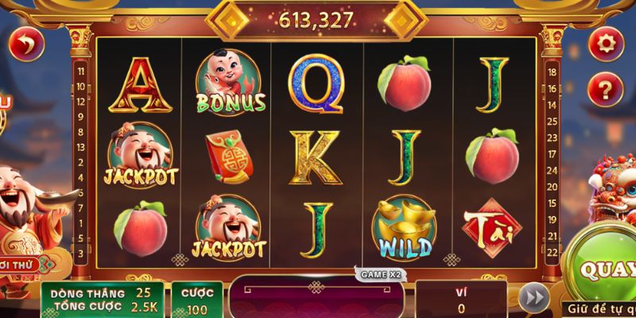Click the jackpot amount 613,327 banner

tap(316, 21)
